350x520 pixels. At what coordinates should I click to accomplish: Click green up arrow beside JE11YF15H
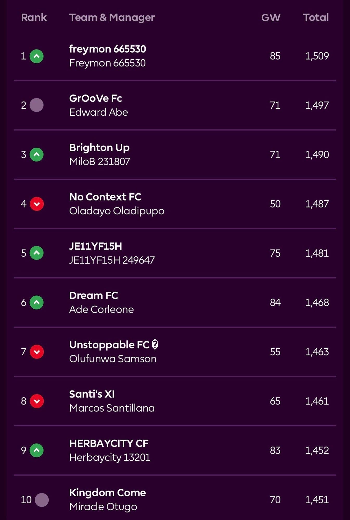tap(36, 253)
